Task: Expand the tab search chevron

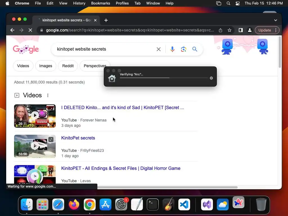Action: (276, 20)
